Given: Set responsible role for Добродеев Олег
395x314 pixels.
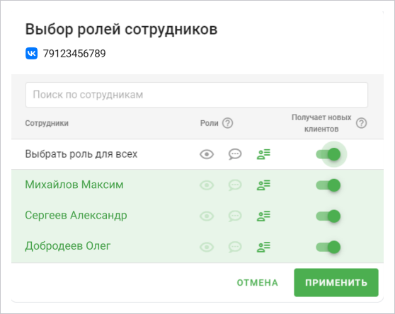Looking at the screenshot, I should pyautogui.click(x=263, y=247).
